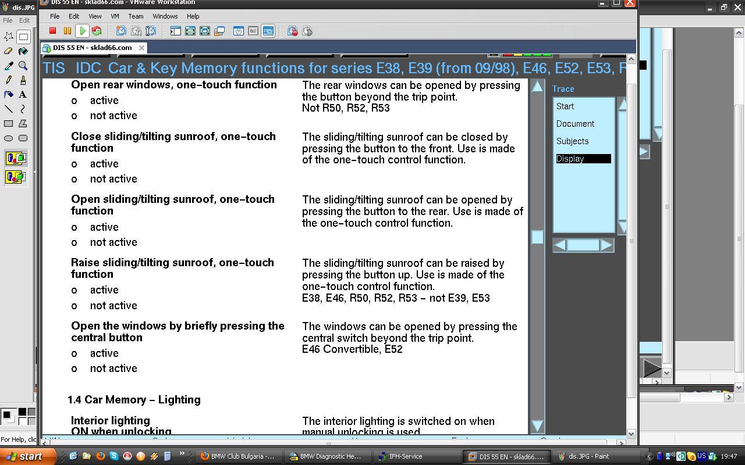Open VMware summary view icon
The image size is (745, 465).
click(239, 31)
